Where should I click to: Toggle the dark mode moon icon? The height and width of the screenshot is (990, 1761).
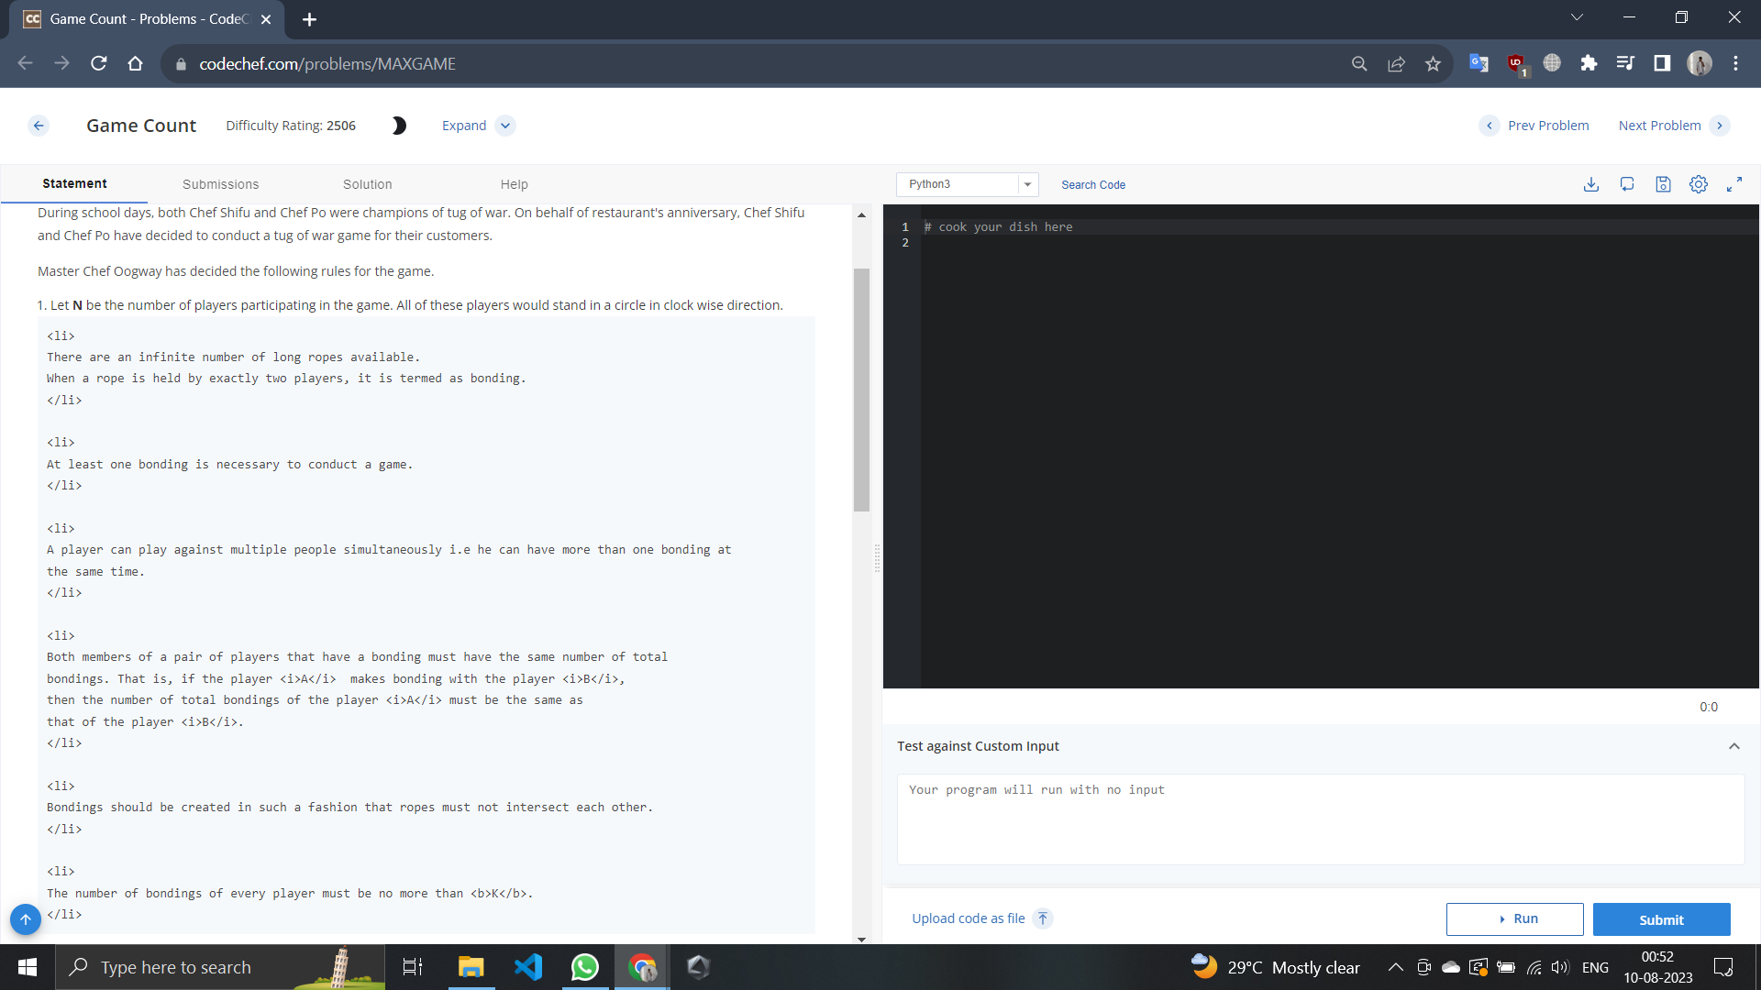[x=399, y=126]
